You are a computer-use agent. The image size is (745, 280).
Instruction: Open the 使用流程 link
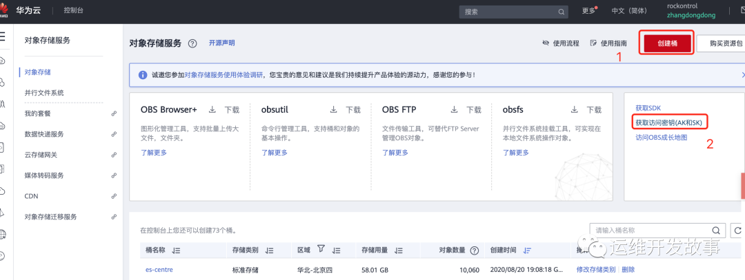coord(566,43)
